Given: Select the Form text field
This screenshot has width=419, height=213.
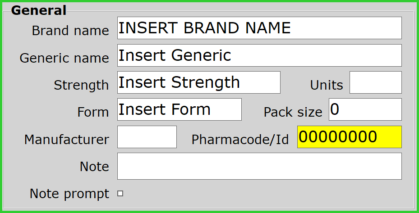Looking at the screenshot, I should coord(179,109).
